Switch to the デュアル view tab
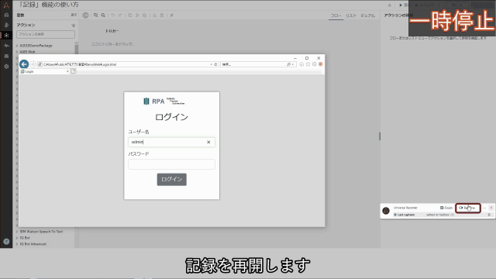 click(x=367, y=15)
